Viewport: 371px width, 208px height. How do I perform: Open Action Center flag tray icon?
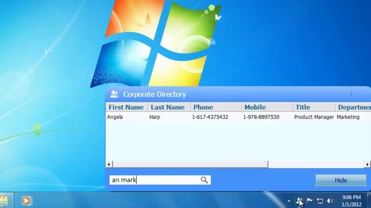click(x=310, y=200)
